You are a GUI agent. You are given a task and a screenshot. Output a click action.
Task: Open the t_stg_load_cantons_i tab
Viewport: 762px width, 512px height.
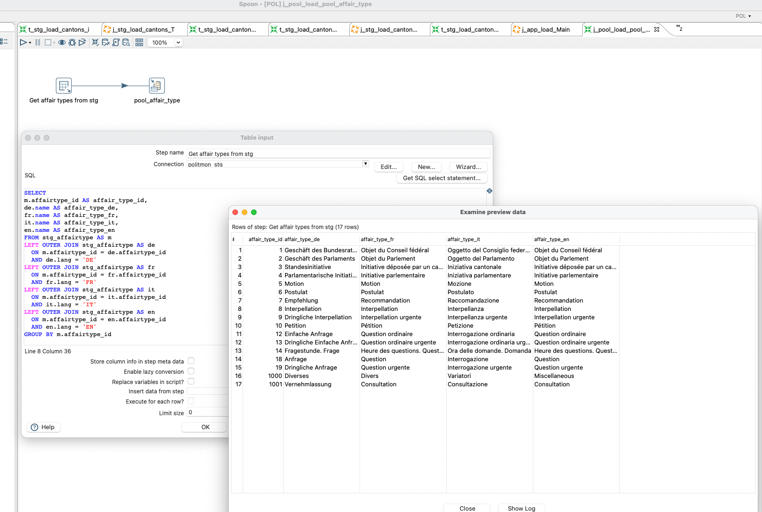[x=58, y=29]
